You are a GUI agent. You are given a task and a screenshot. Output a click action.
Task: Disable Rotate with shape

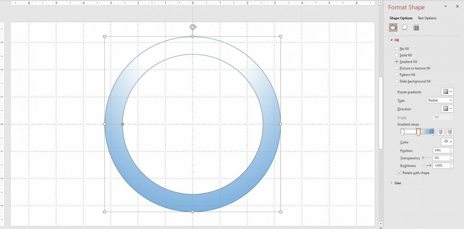pyautogui.click(x=400, y=172)
